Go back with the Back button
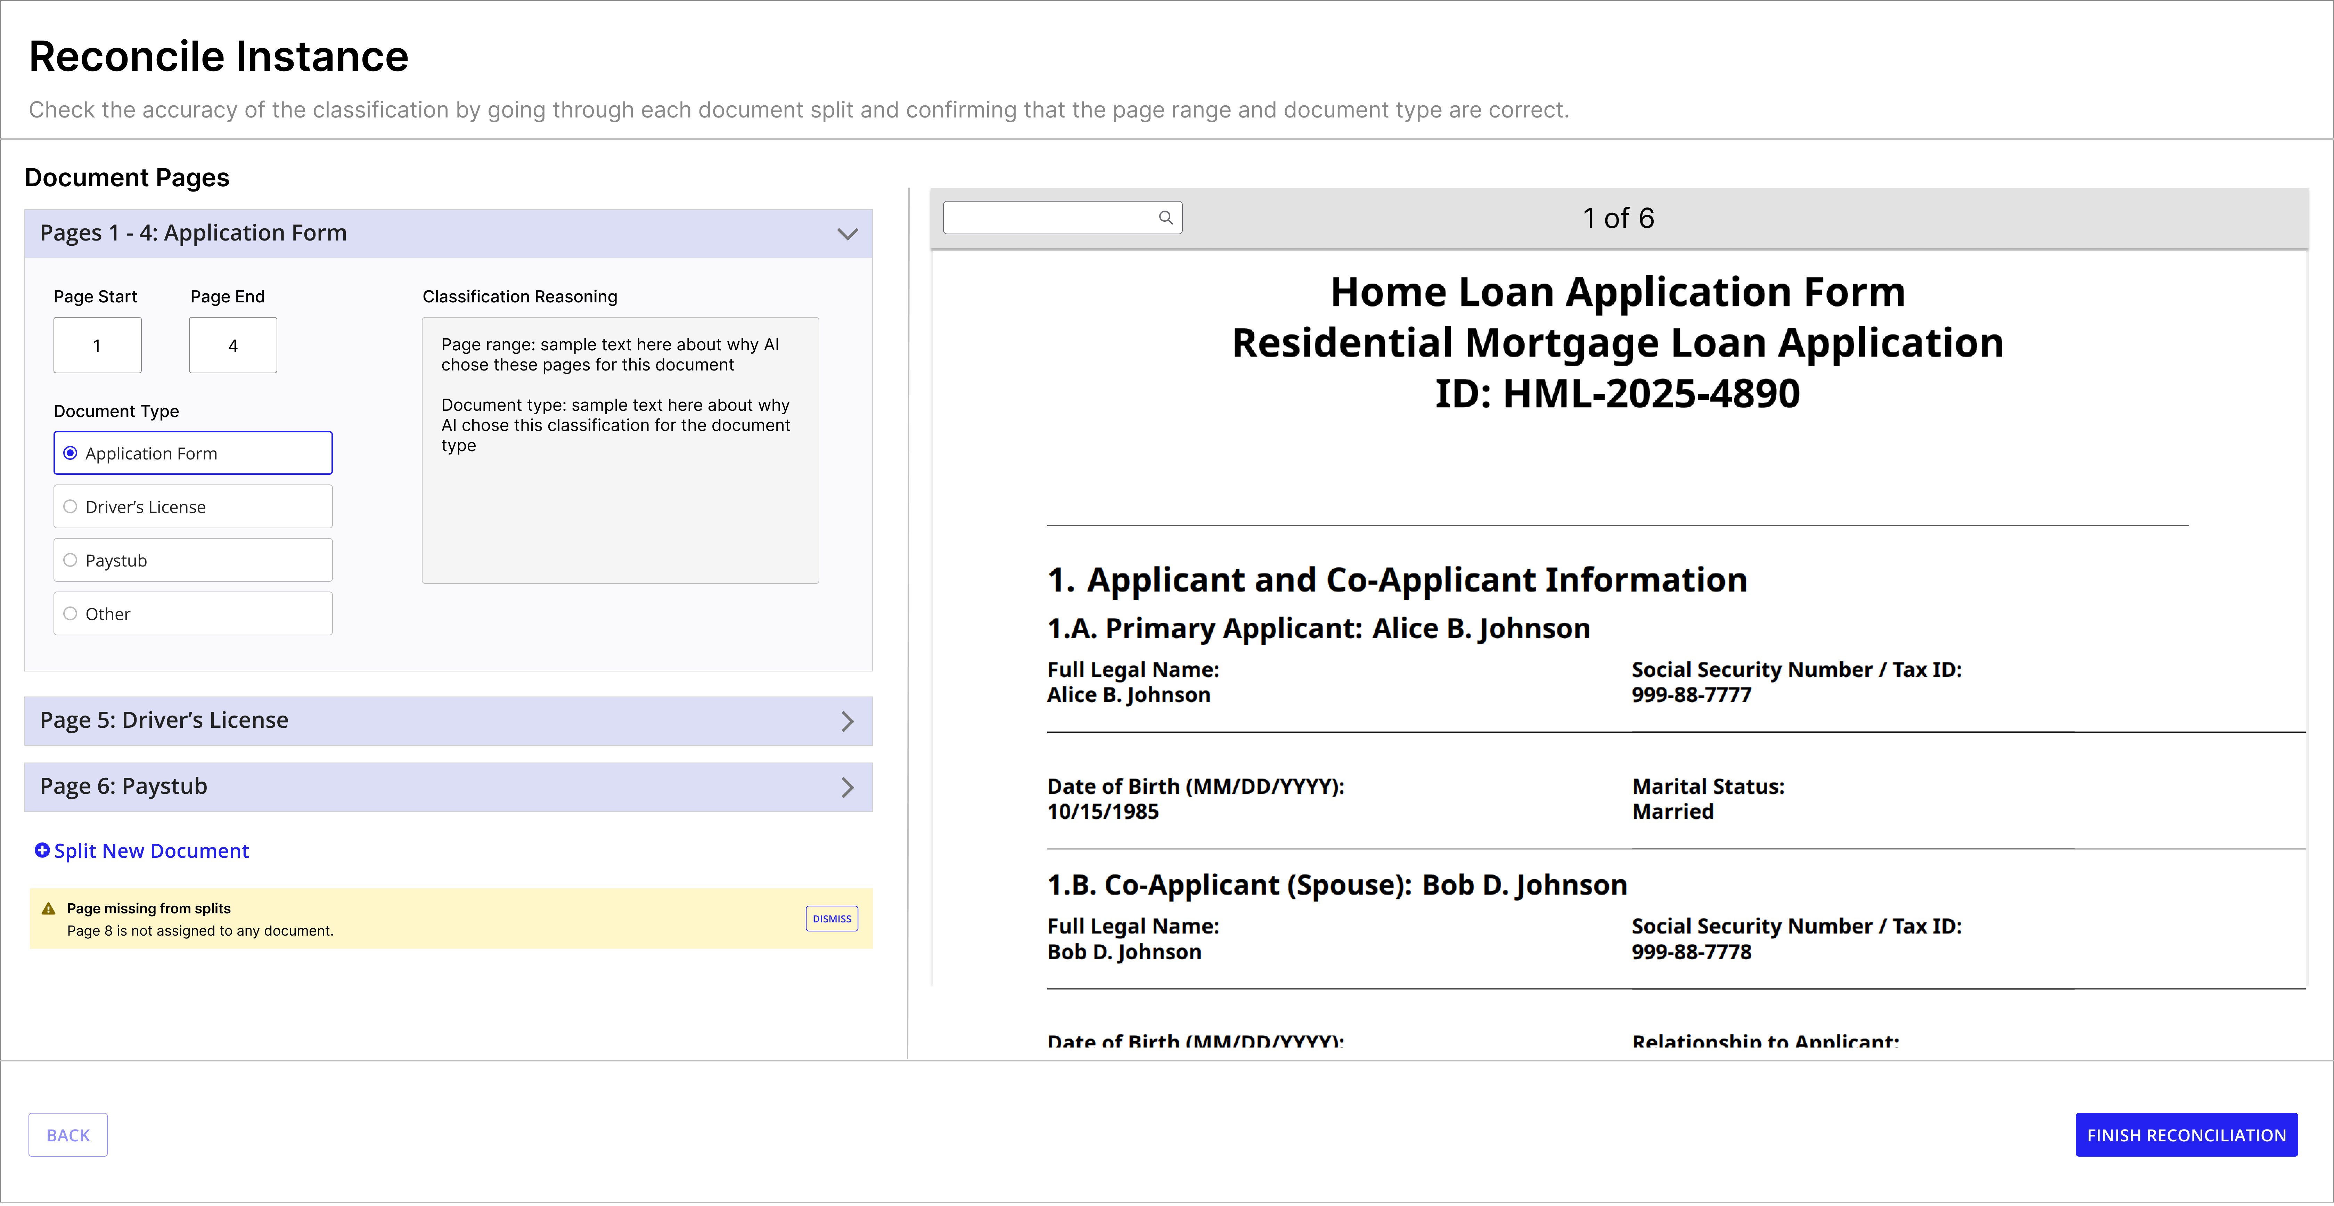2334x1206 pixels. click(x=68, y=1134)
